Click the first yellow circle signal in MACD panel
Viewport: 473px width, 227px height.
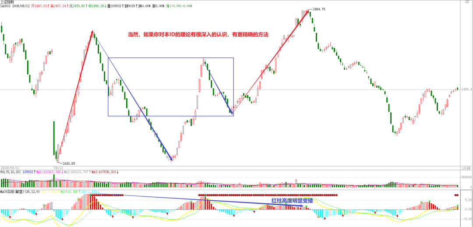click(45, 205)
